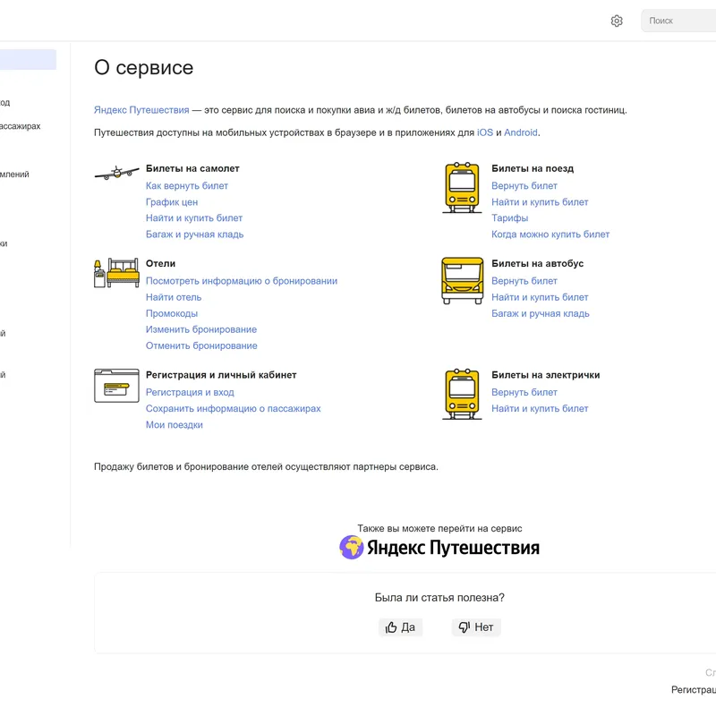716x716 pixels.
Task: Click the yellow bus icon
Action: pyautogui.click(x=462, y=280)
